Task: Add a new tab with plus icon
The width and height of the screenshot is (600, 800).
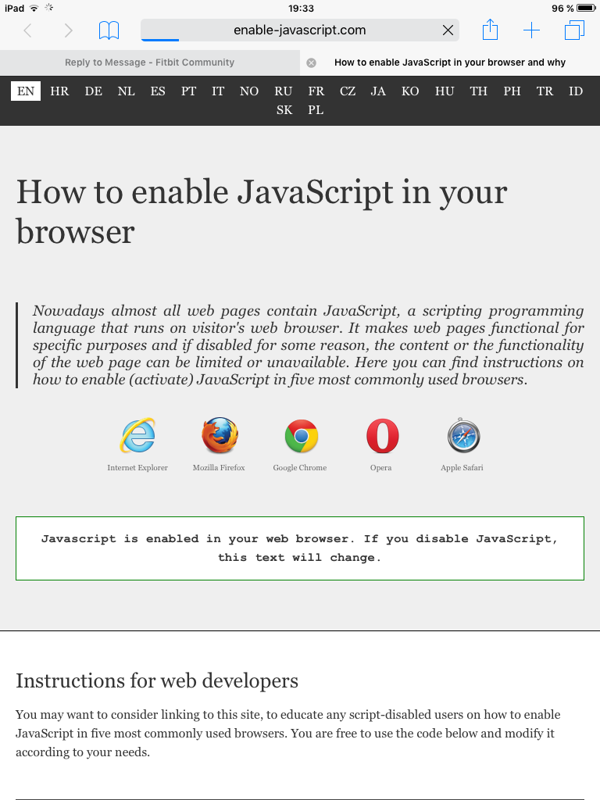Action: coord(531,30)
